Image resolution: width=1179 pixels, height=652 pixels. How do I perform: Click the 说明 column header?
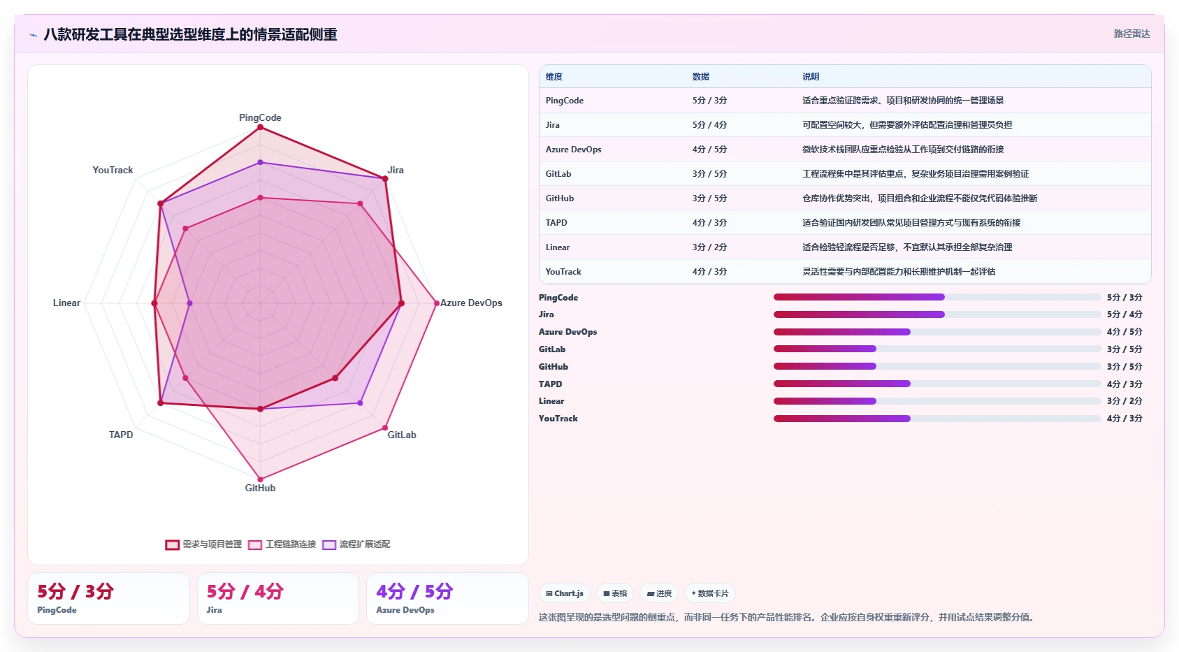coord(811,77)
